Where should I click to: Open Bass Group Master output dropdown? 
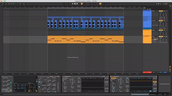pos(155,30)
